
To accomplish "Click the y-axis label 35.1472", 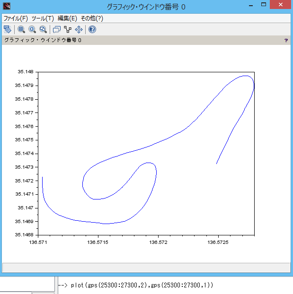I will point(24,181).
